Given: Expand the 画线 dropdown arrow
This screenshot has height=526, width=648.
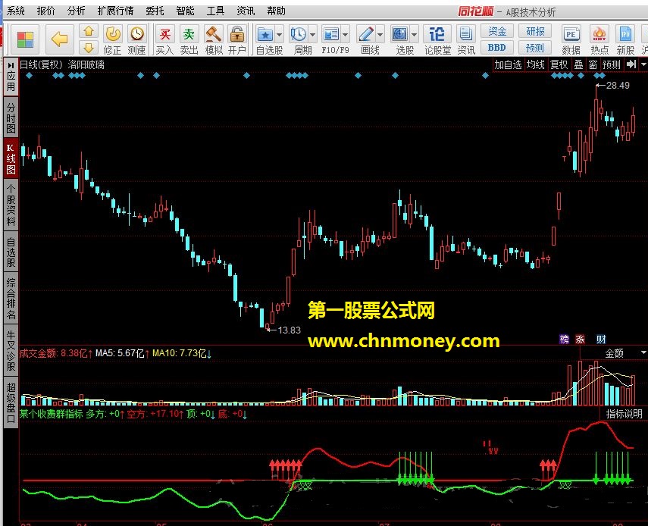Looking at the screenshot, I should pyautogui.click(x=380, y=35).
